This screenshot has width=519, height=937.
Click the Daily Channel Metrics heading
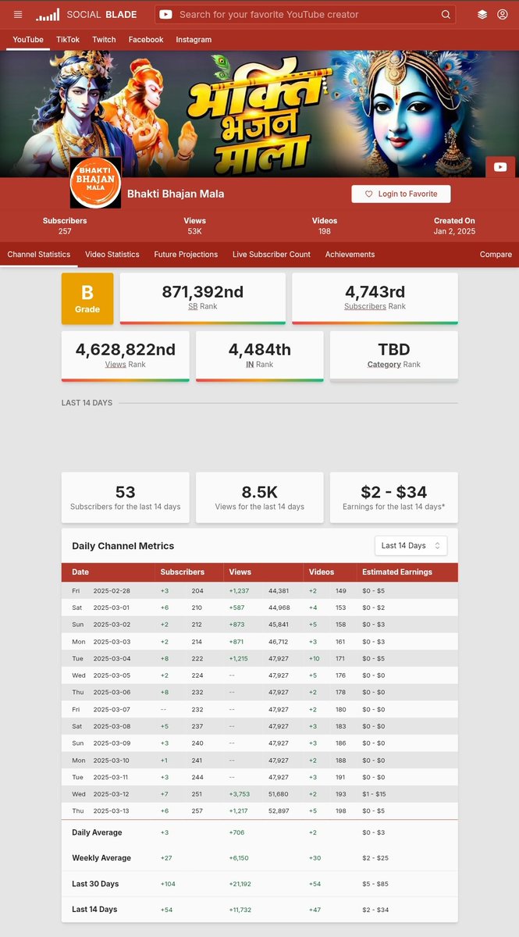[x=123, y=546]
